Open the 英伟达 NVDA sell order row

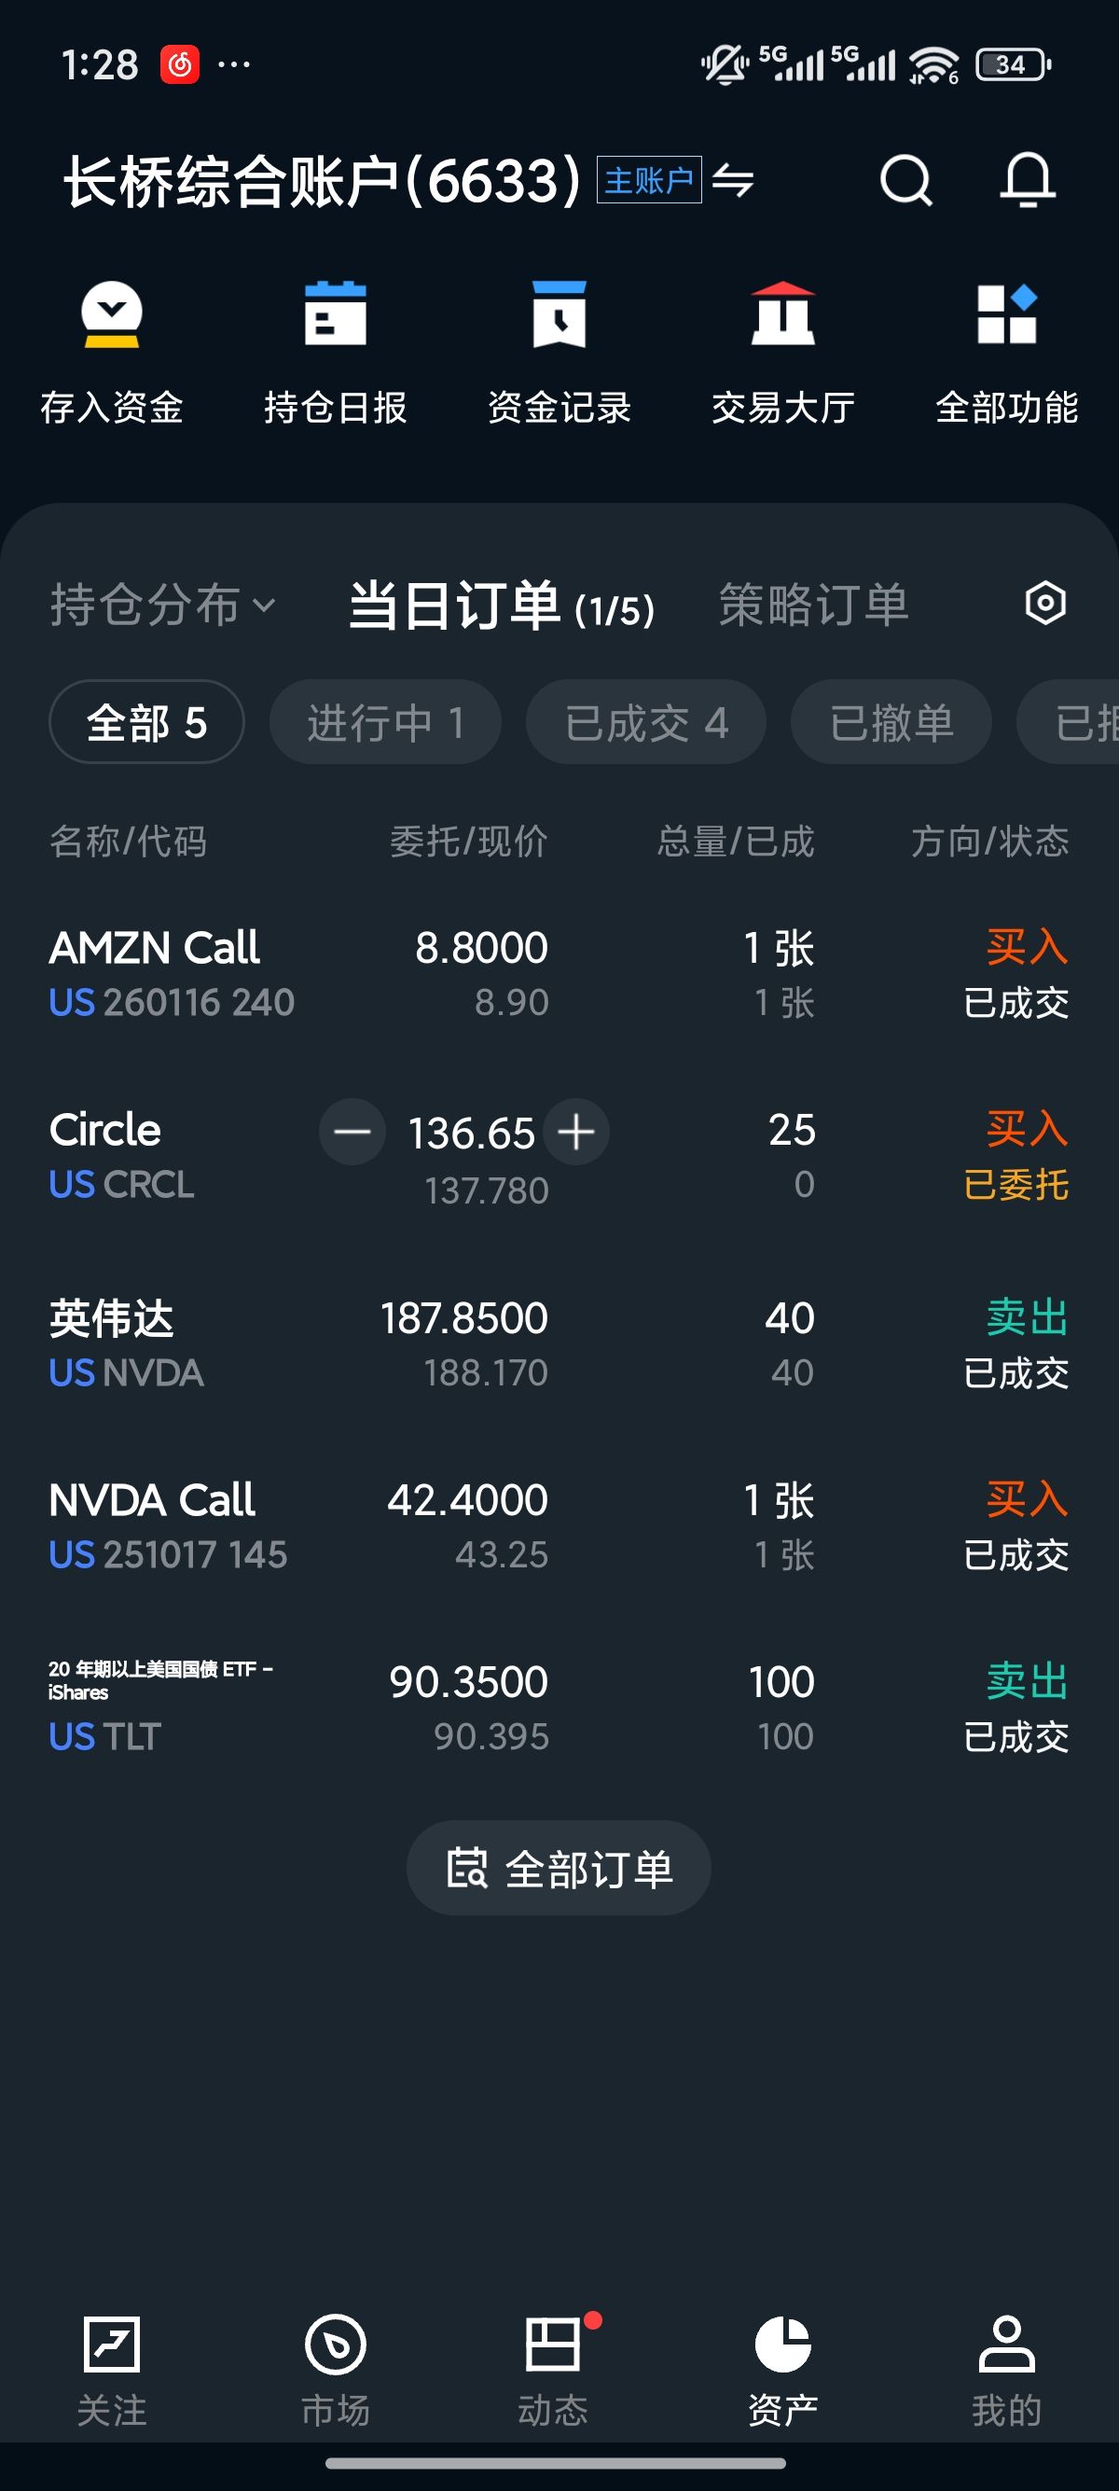[x=559, y=1344]
